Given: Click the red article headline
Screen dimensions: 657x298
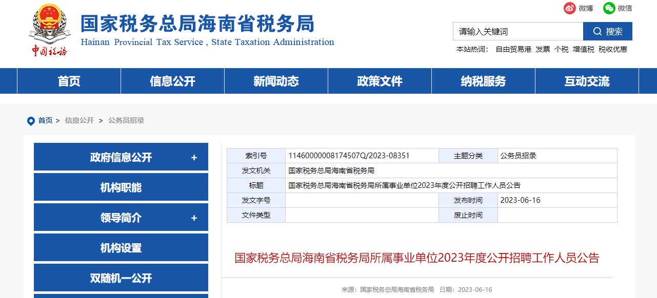Looking at the screenshot, I should [x=417, y=258].
